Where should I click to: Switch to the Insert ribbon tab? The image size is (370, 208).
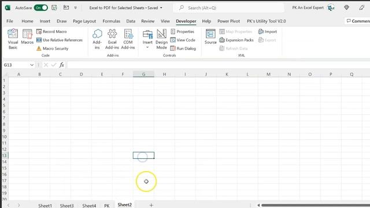(x=45, y=21)
